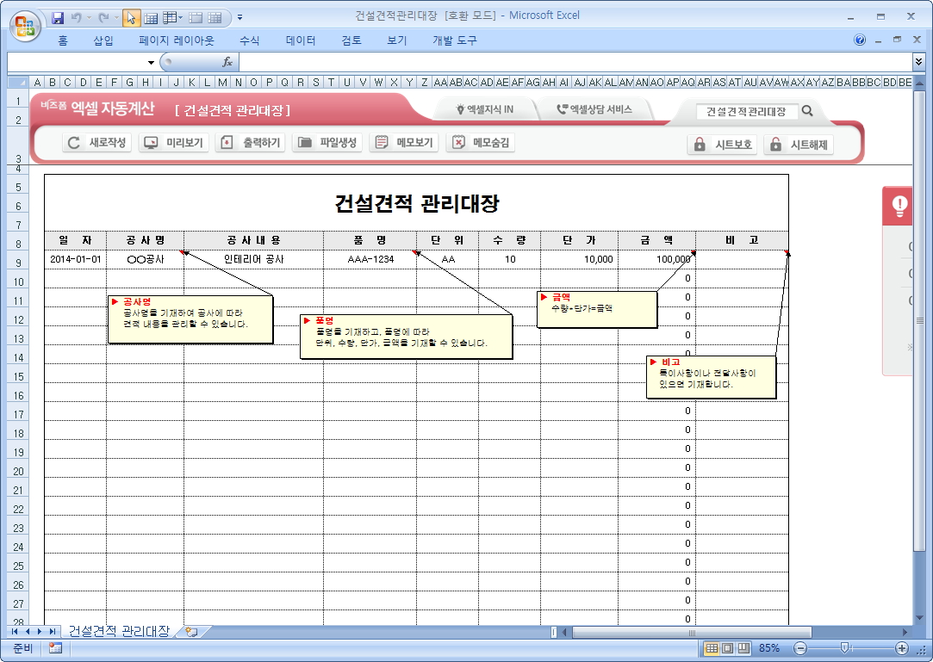Click the Select All corner button
This screenshot has width=933, height=662.
[18, 82]
